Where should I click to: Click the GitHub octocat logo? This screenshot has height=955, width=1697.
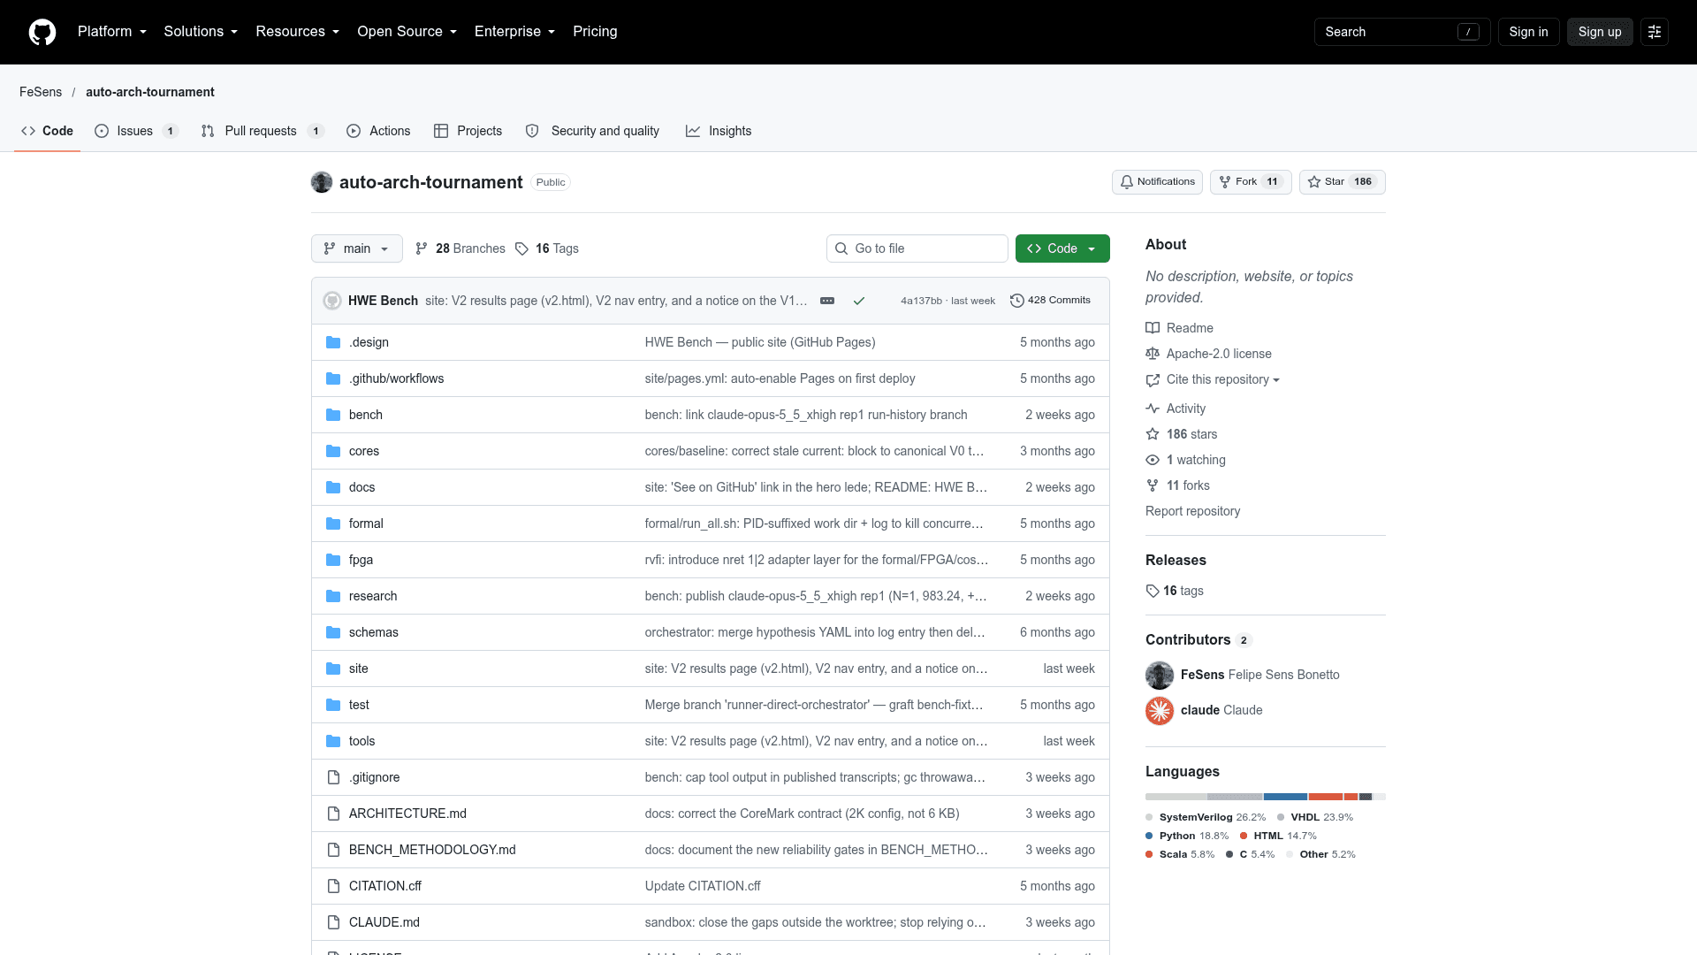coord(42,32)
